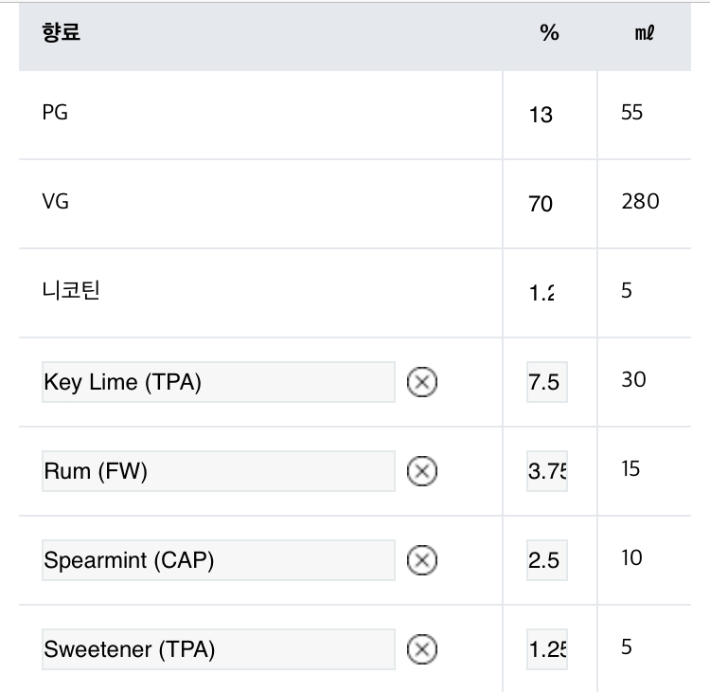Delete the Rum (FW) flavor row
710x692 pixels.
tap(421, 471)
